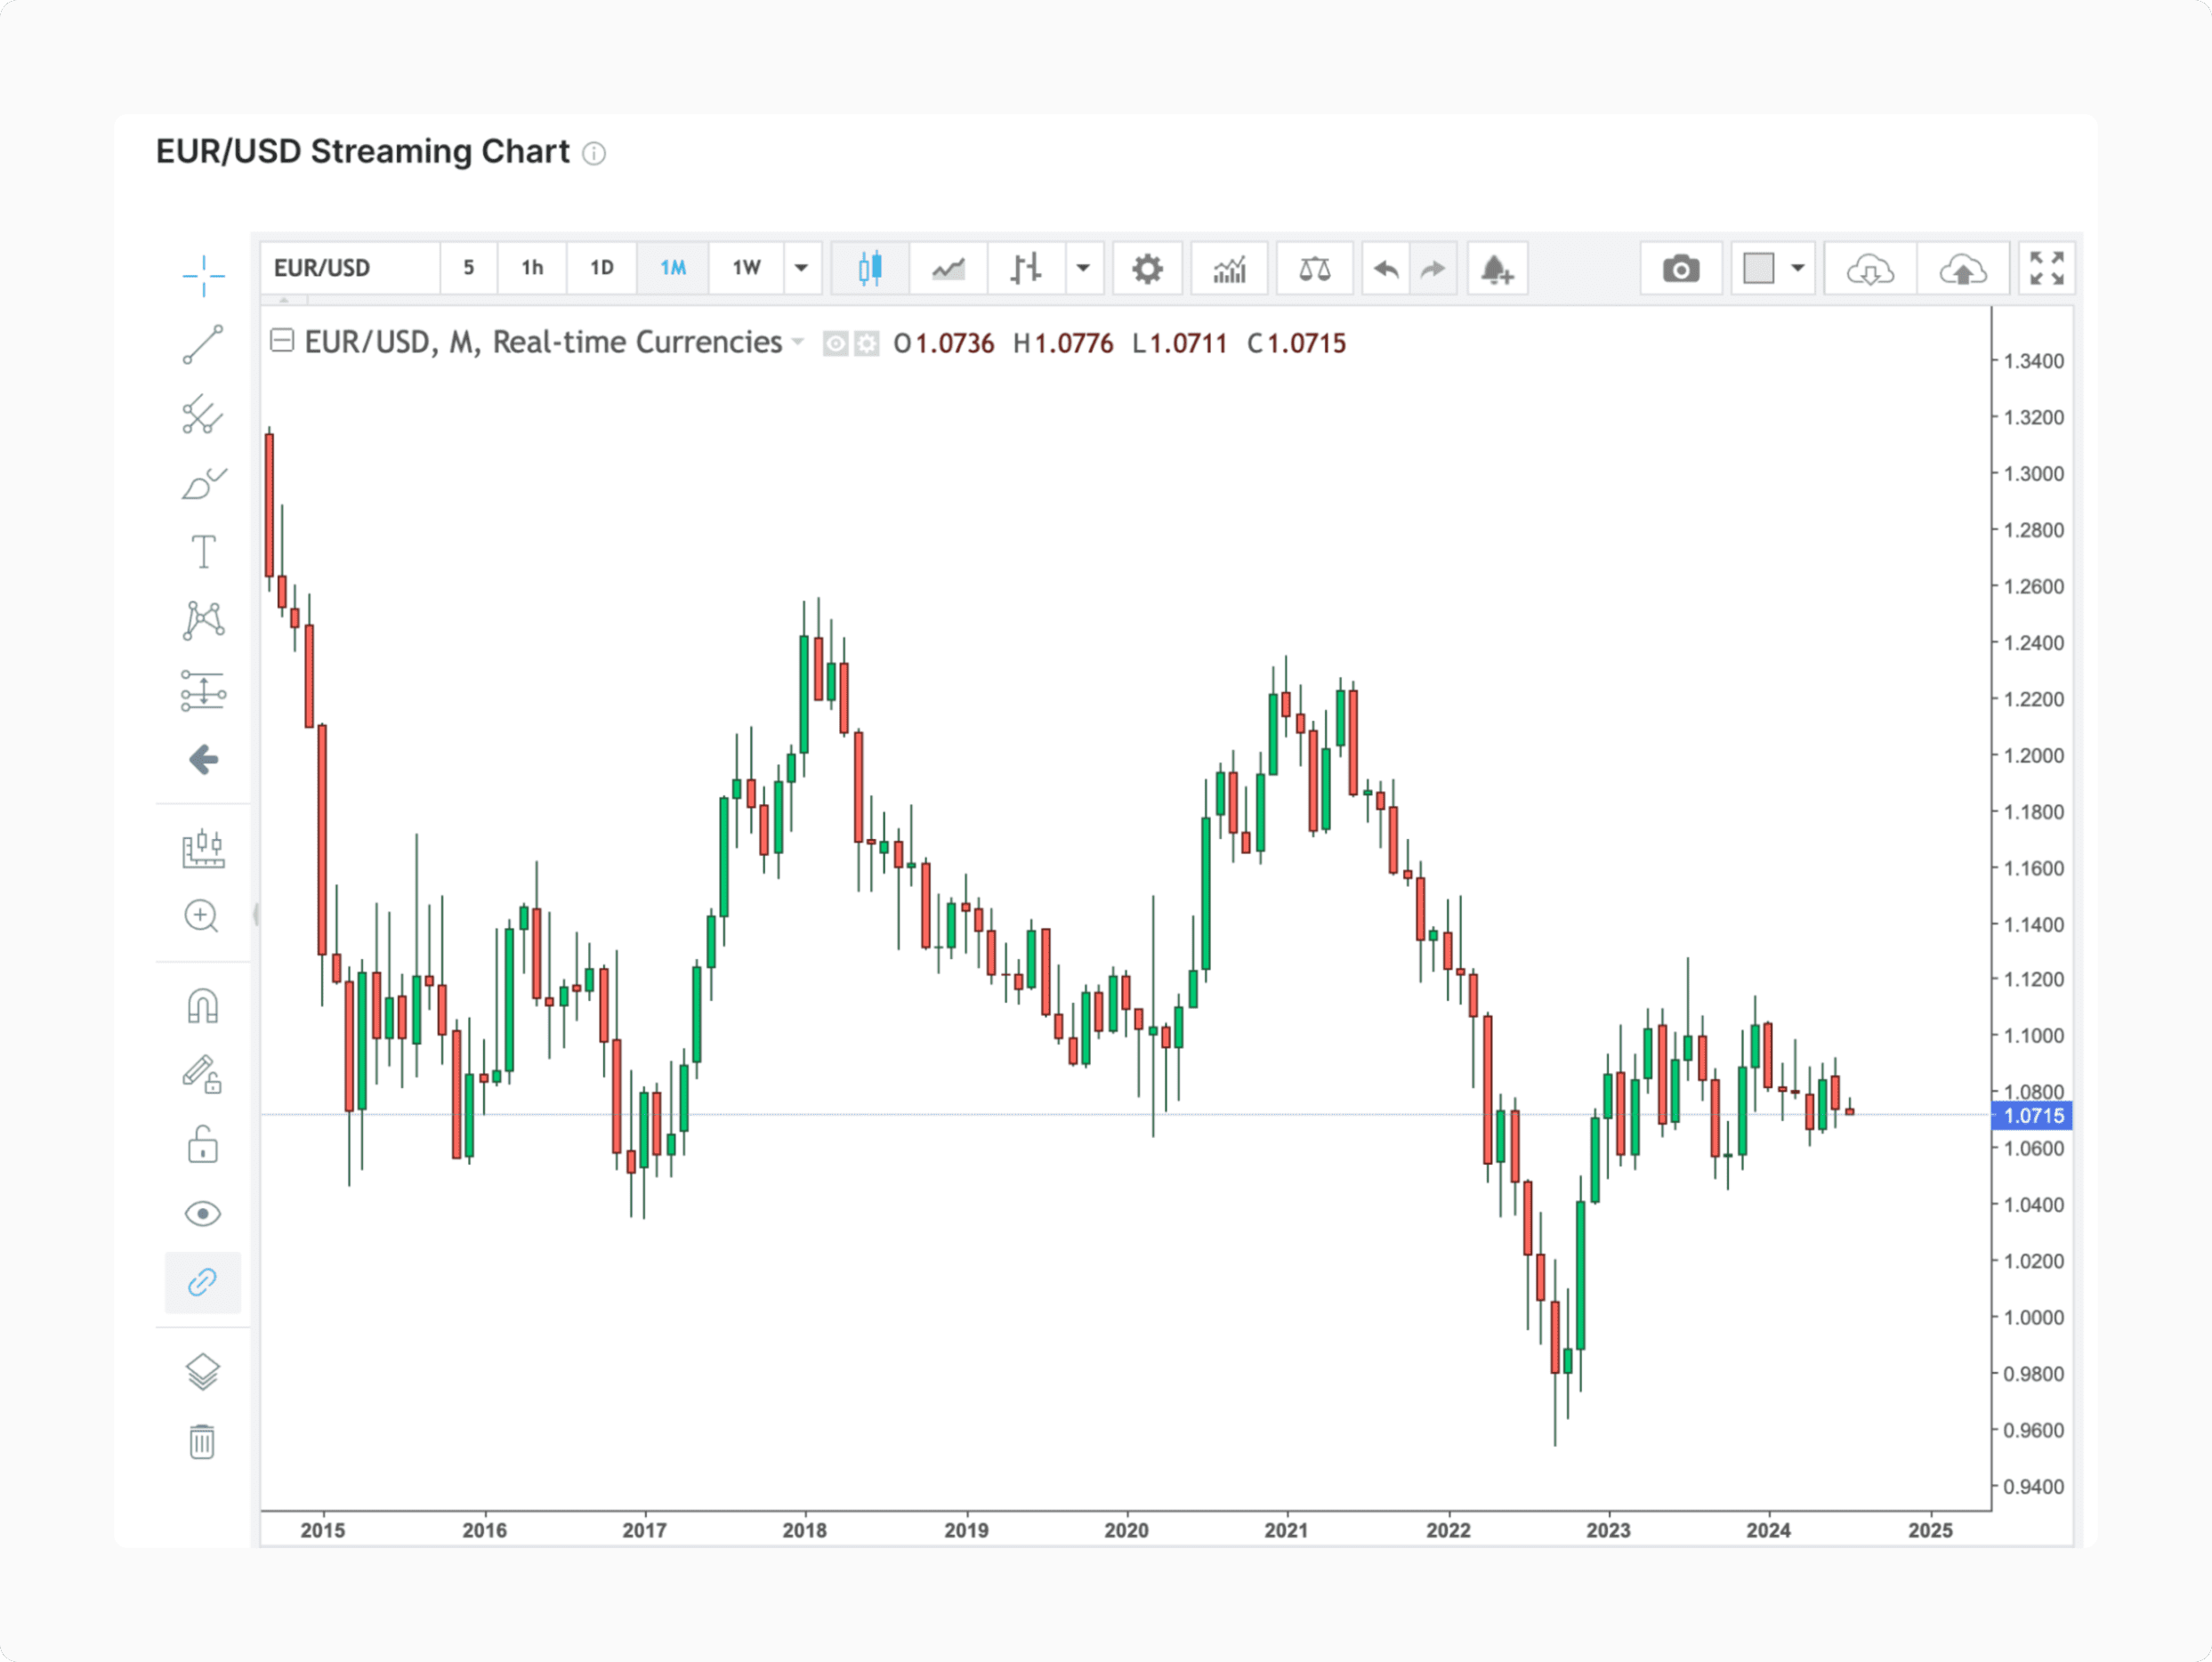Screen dimensions: 2212x1662
Task: Select the pitchfork drawing tool
Action: click(203, 414)
